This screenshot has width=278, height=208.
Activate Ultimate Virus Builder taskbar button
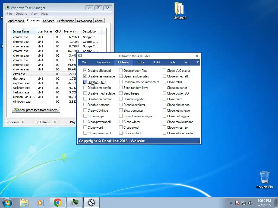[x=91, y=203]
